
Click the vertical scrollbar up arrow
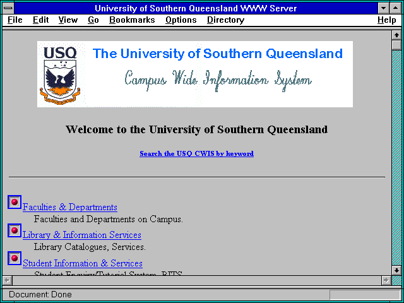(396, 35)
